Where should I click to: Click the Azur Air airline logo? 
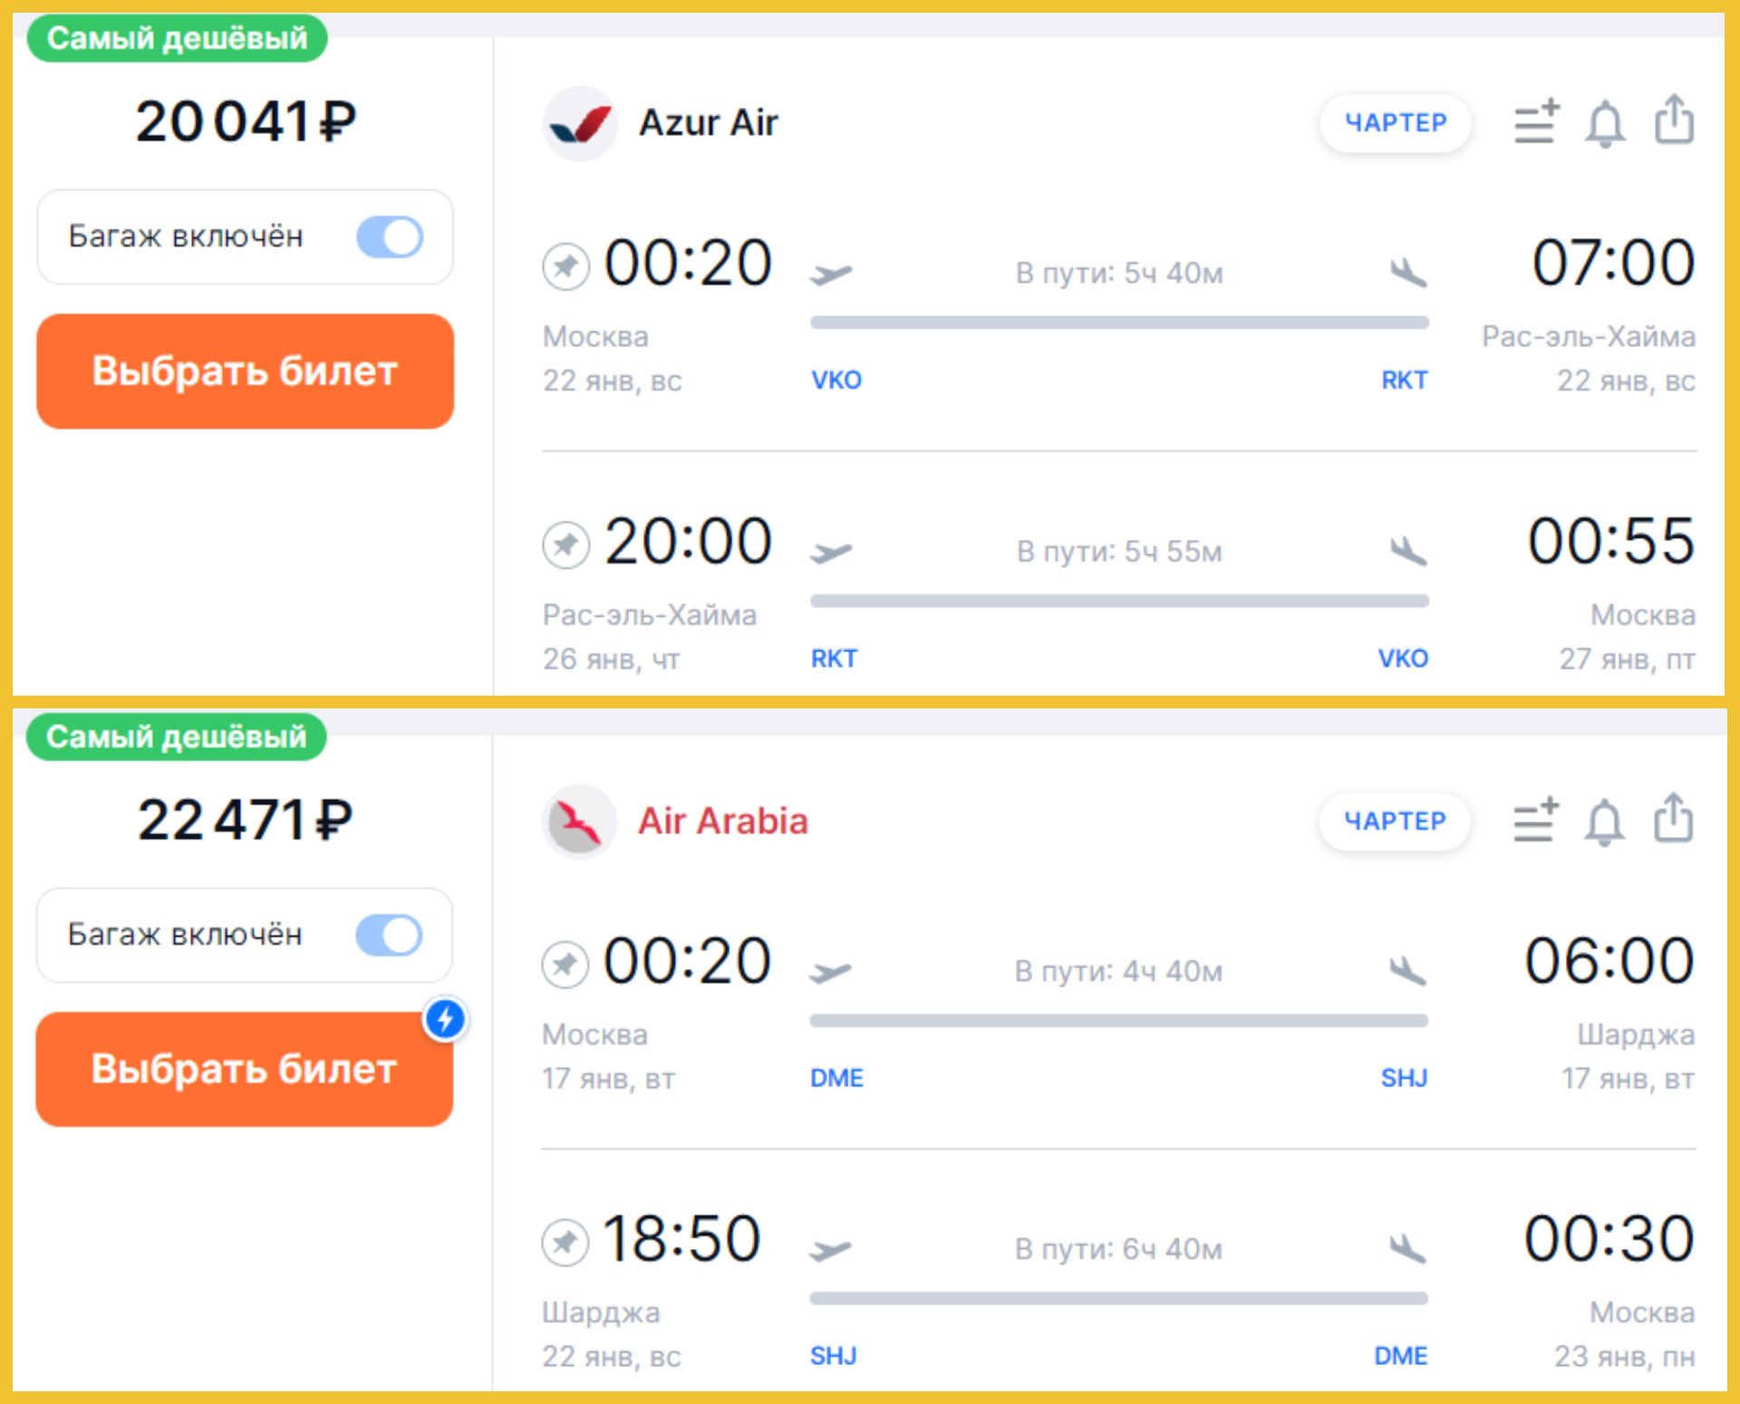pos(580,123)
